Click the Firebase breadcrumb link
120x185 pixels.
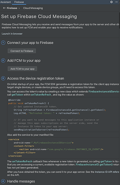click(x=12, y=8)
